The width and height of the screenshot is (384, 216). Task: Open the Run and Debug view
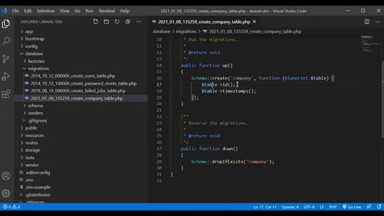(6, 76)
